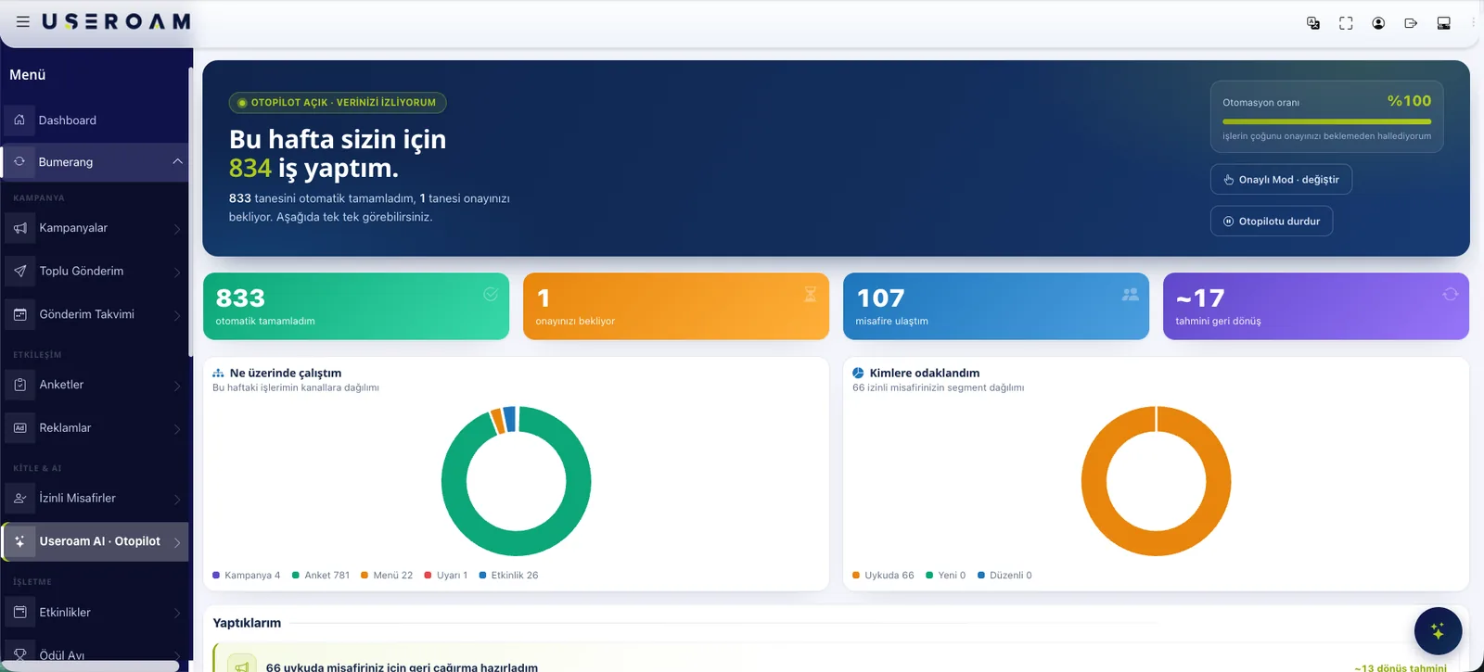Click the ~17 tahmini geri dönüş card
This screenshot has height=672, width=1484.
(1316, 306)
